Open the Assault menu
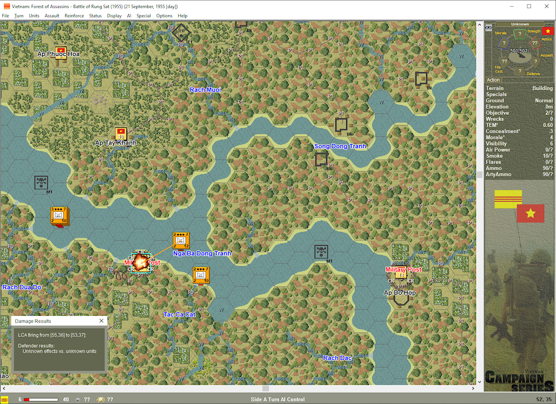 [52, 15]
